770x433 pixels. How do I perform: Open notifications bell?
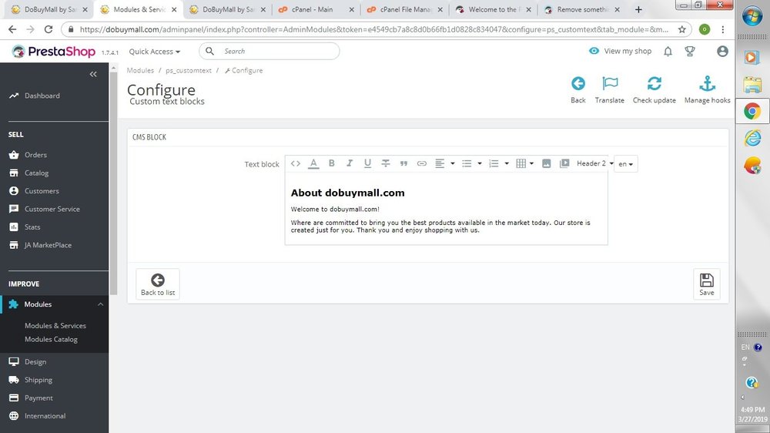[x=668, y=51]
